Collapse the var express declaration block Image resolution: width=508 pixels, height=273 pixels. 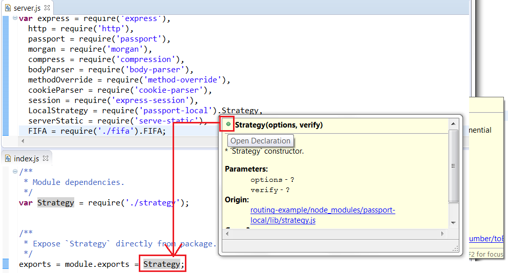[x=15, y=18]
